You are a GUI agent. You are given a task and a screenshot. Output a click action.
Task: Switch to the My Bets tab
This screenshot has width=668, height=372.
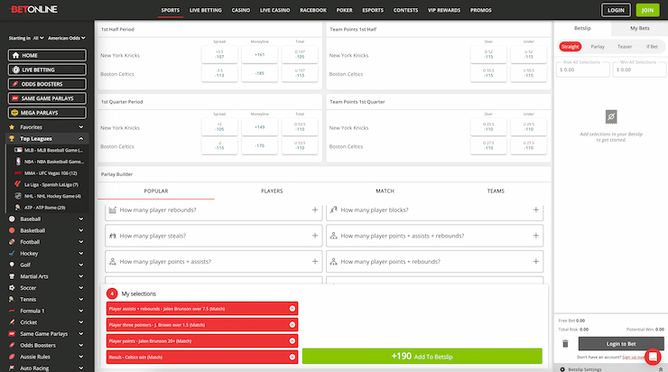click(639, 28)
